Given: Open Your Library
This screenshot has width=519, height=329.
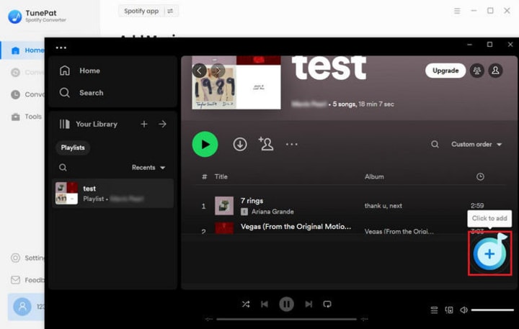Looking at the screenshot, I should coord(89,124).
